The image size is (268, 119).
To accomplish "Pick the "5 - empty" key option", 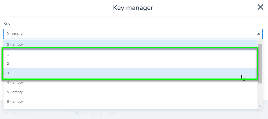I will coord(131,92).
